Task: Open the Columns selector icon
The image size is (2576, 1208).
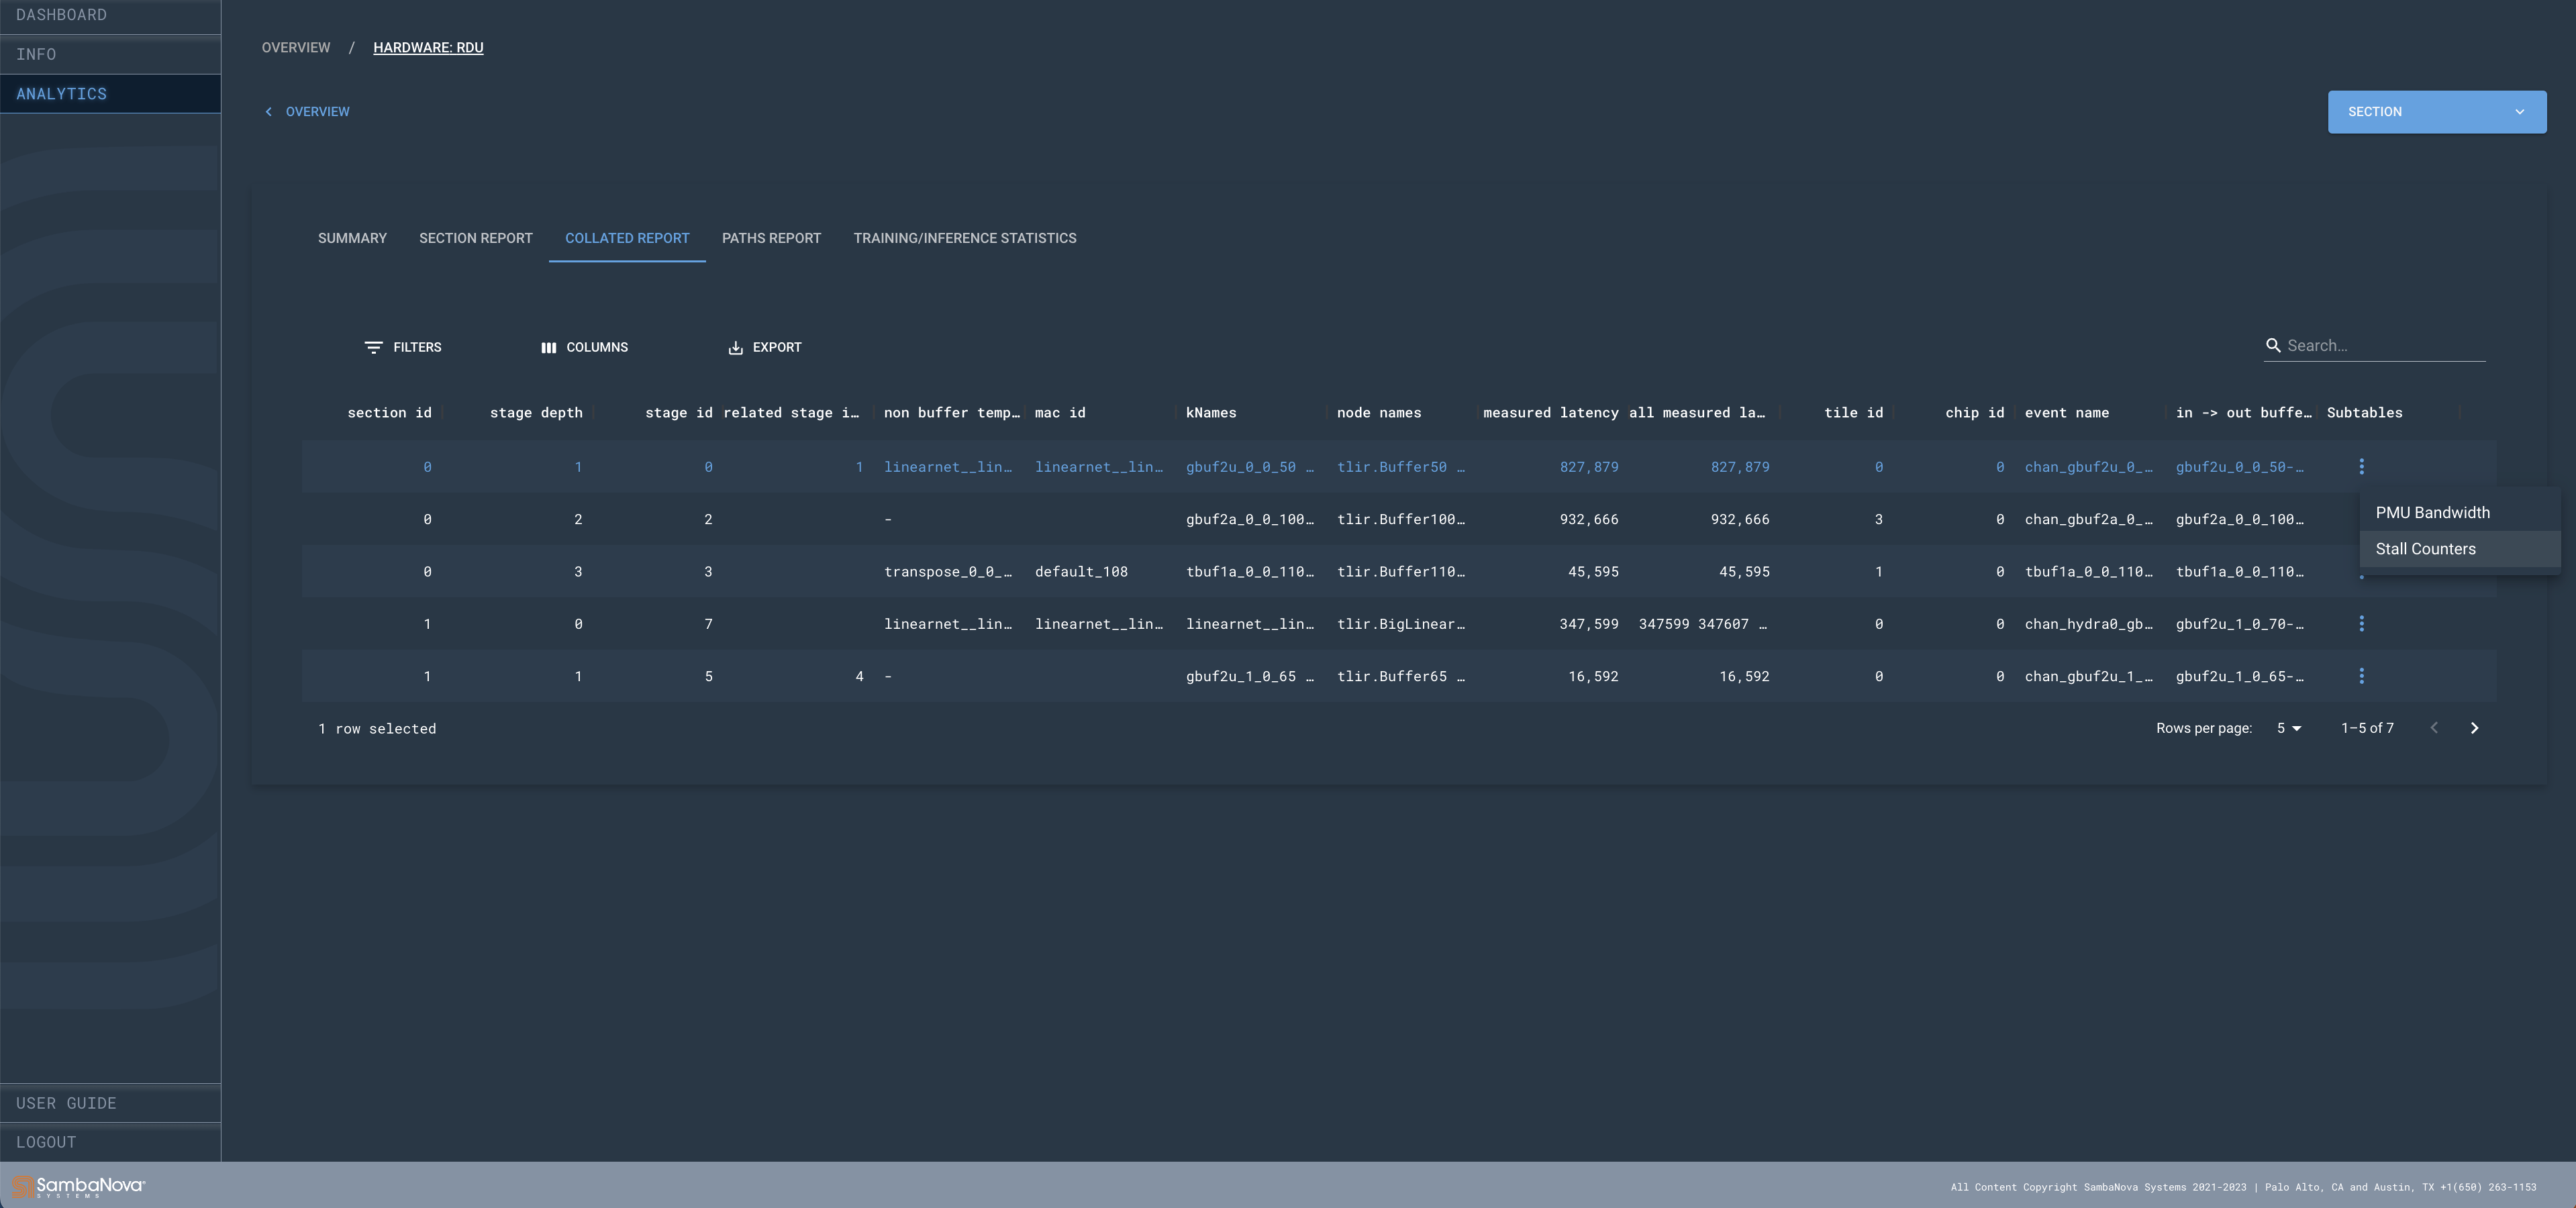Action: point(548,347)
